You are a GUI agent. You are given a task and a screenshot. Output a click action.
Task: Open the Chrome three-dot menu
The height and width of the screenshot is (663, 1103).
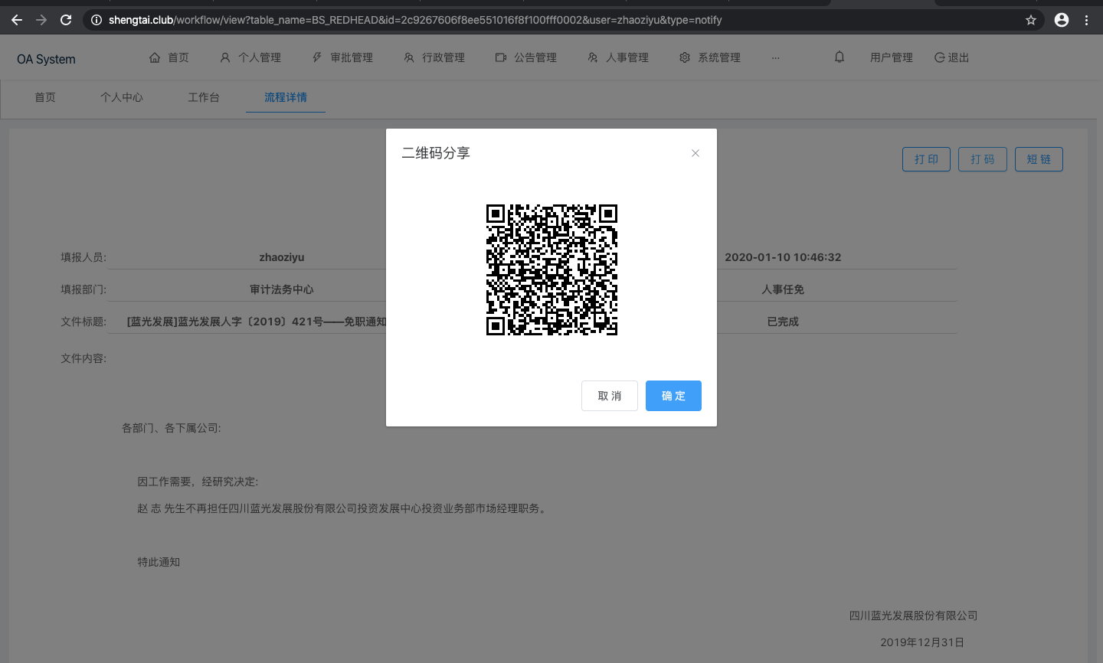pyautogui.click(x=1087, y=20)
